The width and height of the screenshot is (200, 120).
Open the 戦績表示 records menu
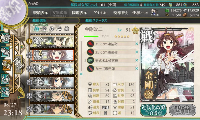(x=41, y=12)
